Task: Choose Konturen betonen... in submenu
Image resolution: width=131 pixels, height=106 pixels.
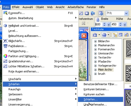Action: click(100, 89)
